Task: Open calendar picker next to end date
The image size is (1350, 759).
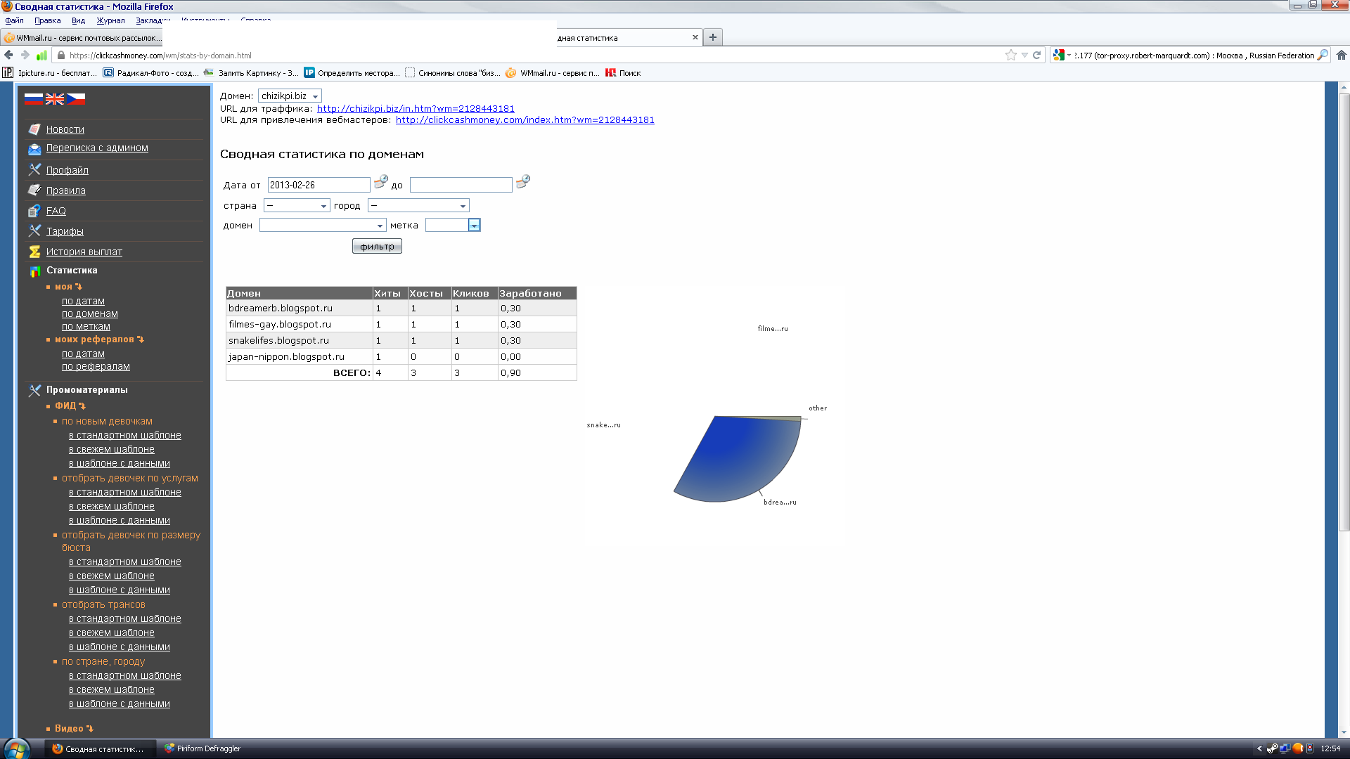Action: click(522, 182)
